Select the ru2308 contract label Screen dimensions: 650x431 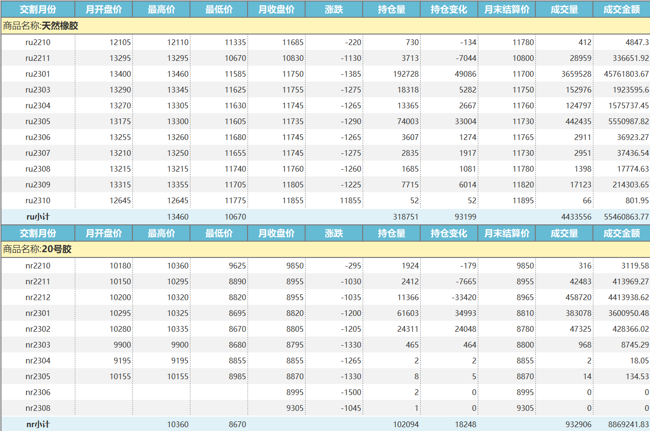pos(38,169)
